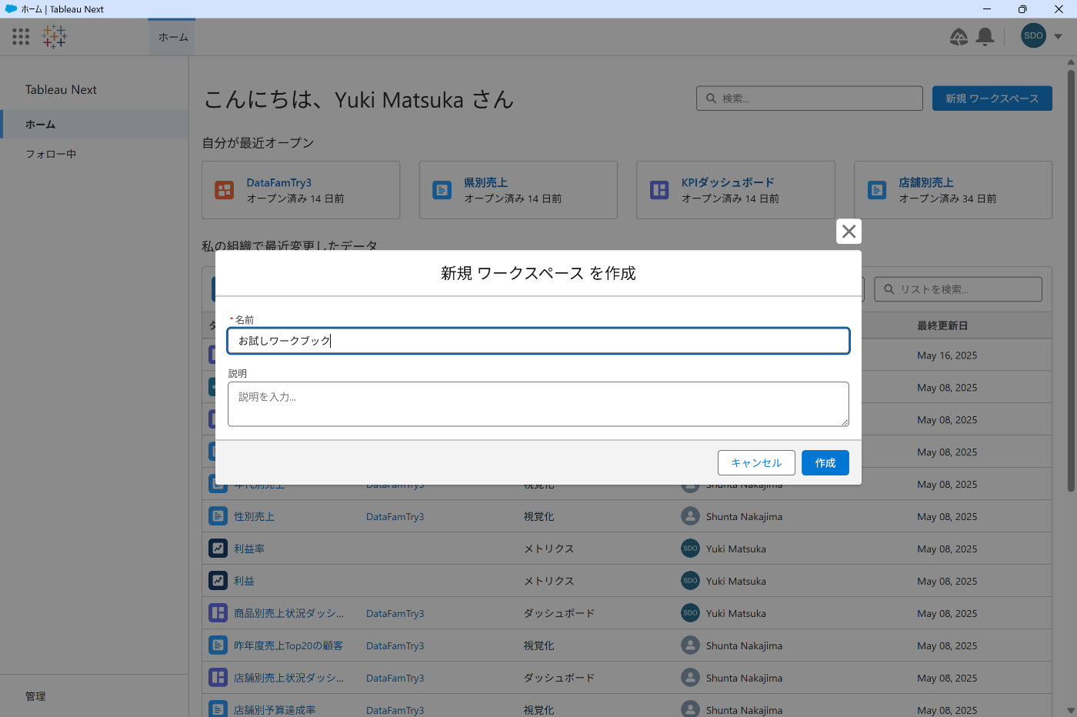The width and height of the screenshot is (1077, 717).
Task: Open the Trailhead guidance icon
Action: click(x=959, y=36)
